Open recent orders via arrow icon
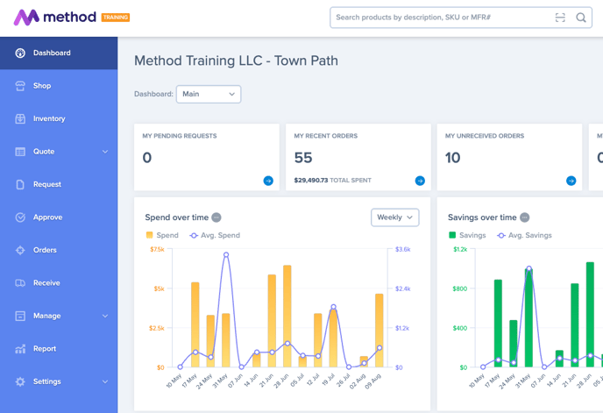Screen dimensions: 603x413 click(x=420, y=181)
